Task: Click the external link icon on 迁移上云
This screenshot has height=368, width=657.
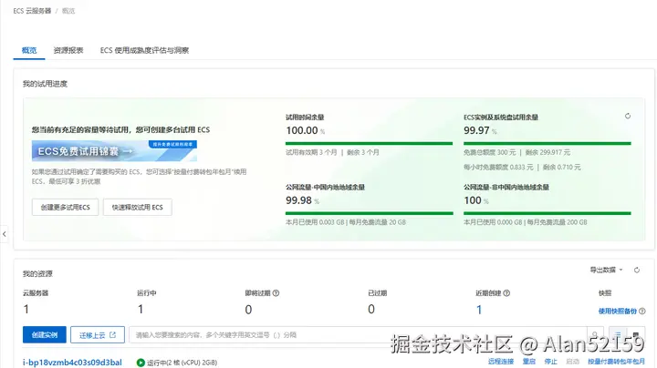Action: pos(113,335)
